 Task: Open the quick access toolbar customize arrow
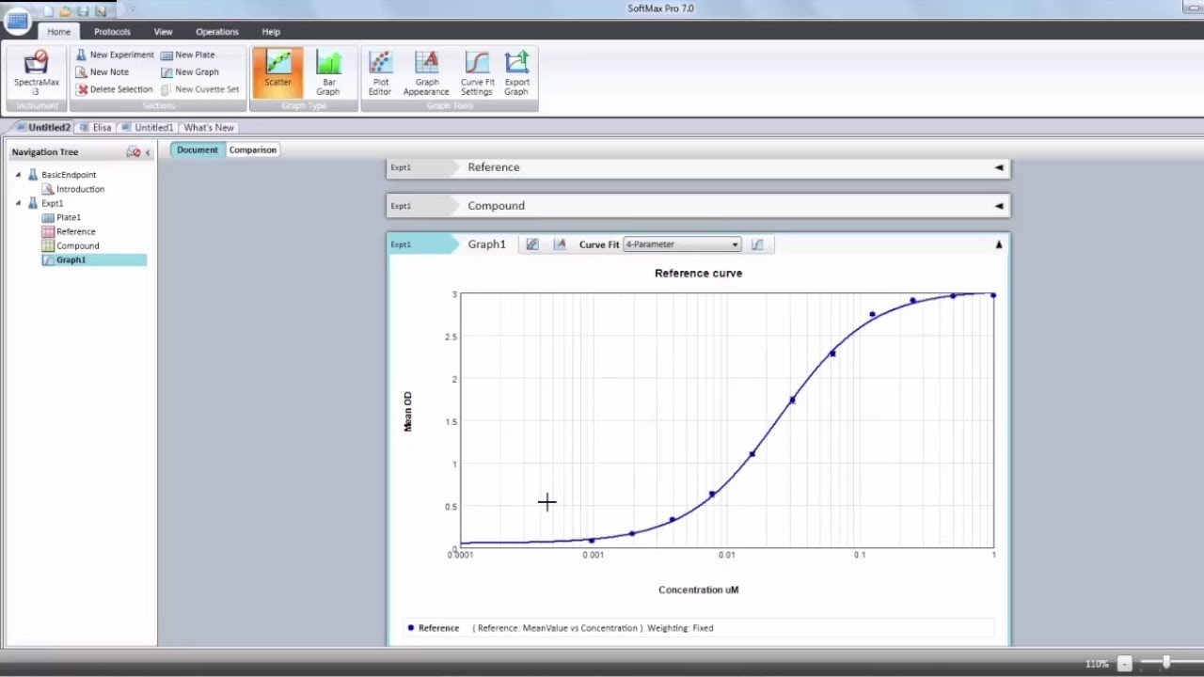coord(131,10)
